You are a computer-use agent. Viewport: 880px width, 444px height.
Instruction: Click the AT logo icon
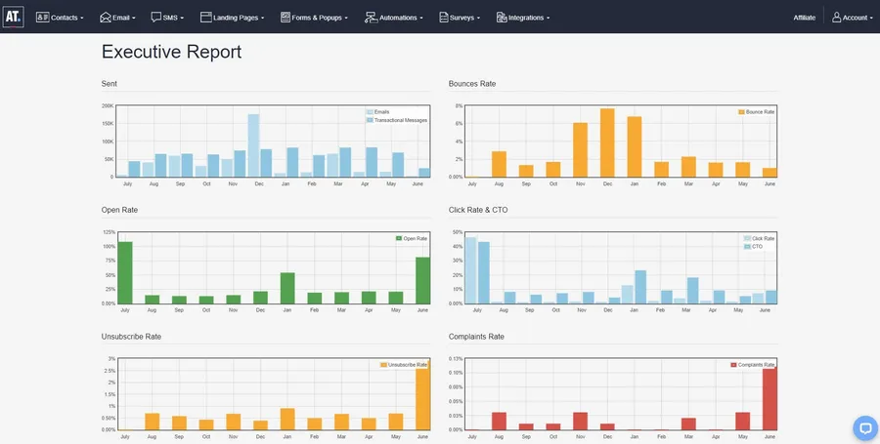[13, 17]
